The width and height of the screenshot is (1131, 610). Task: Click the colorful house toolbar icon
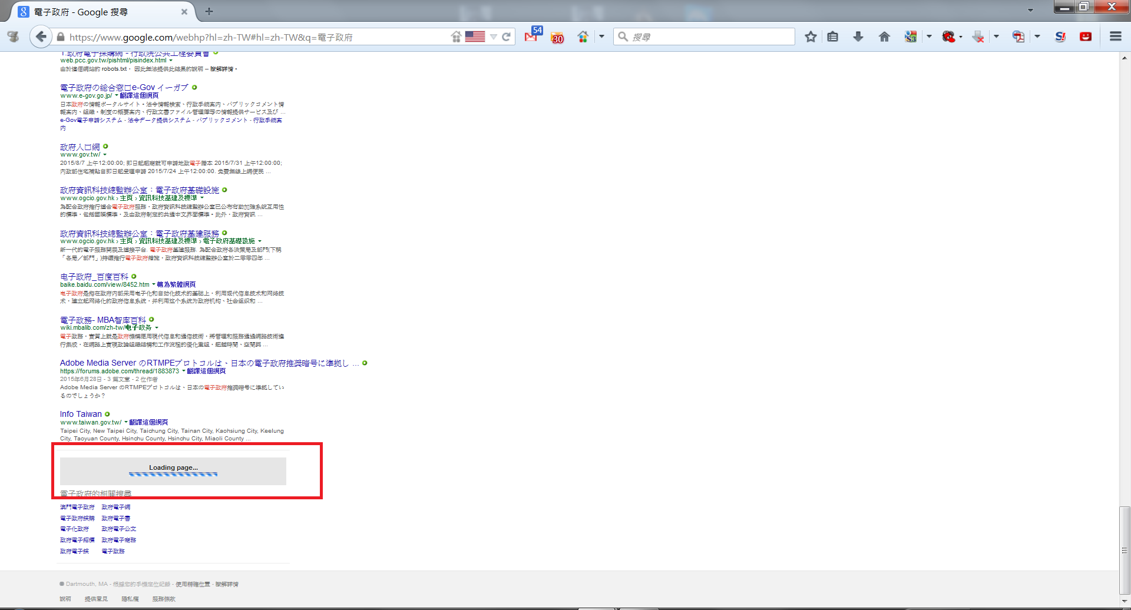tap(583, 37)
